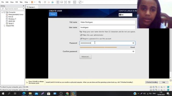The height and width of the screenshot is (96, 172).
Task: Click the ENG language indicator
Action: [x=154, y=94]
